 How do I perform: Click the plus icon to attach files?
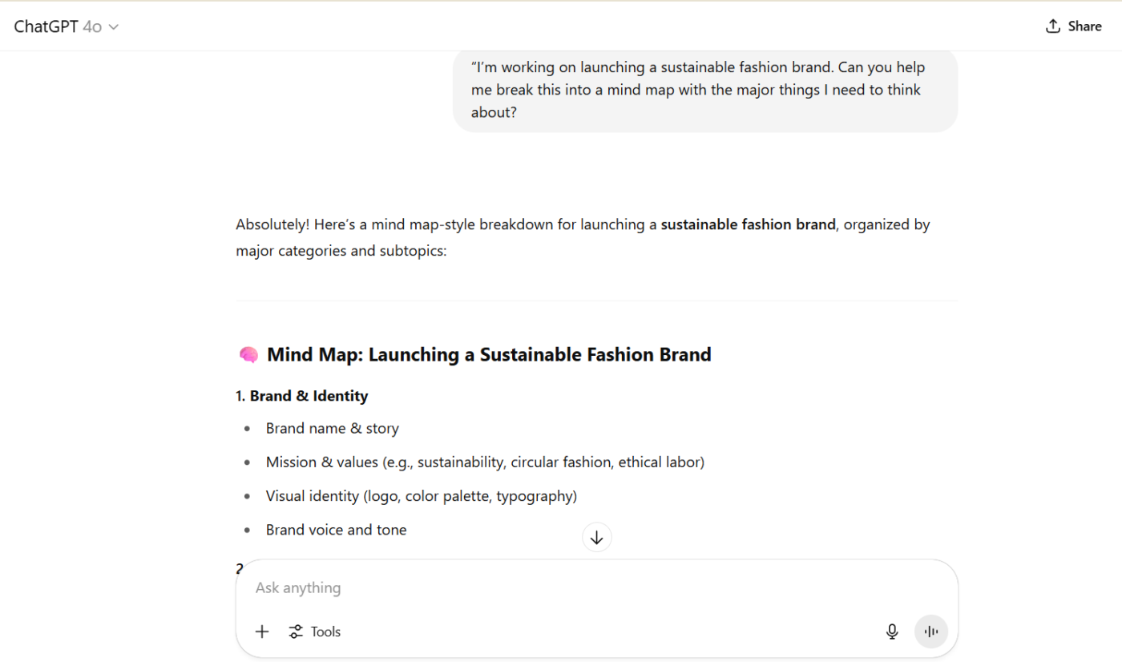pos(262,632)
